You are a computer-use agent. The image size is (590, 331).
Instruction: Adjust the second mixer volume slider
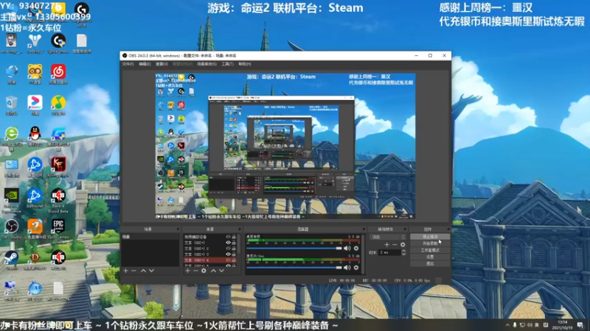click(x=294, y=268)
